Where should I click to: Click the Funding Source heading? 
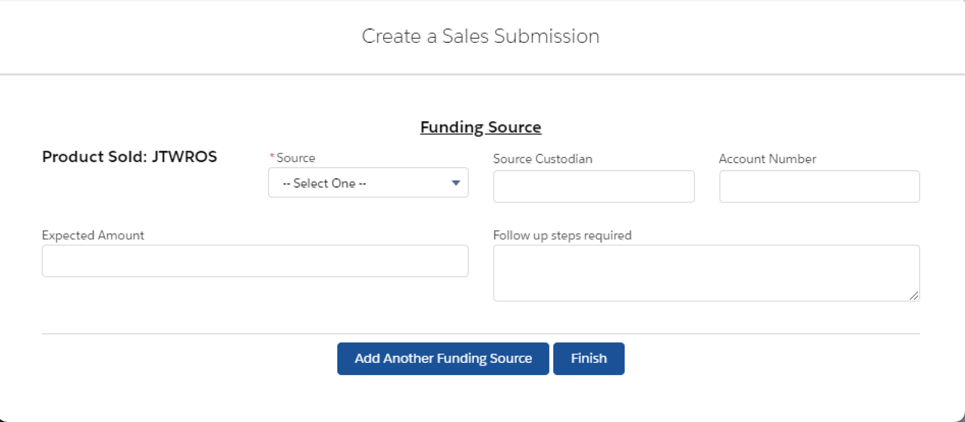(481, 127)
